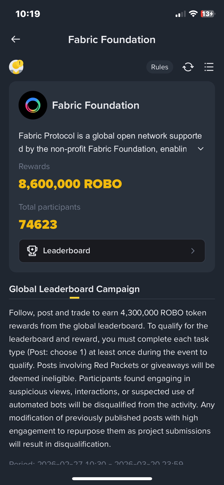Screen dimensions: 224x485
Task: Open the Leaderboard button
Action: click(112, 251)
